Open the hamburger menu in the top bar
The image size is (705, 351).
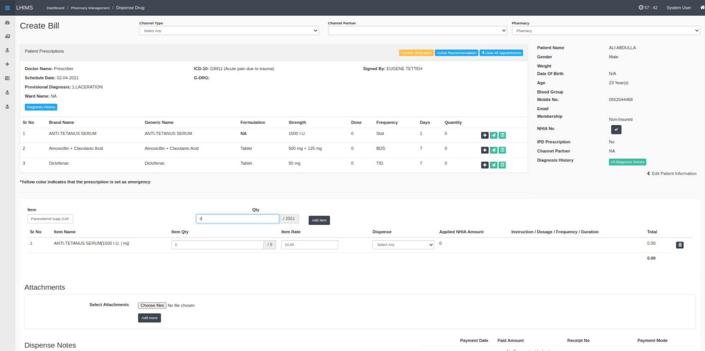7,8
